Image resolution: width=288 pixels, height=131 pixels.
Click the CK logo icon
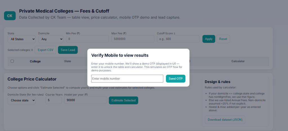(10, 16)
